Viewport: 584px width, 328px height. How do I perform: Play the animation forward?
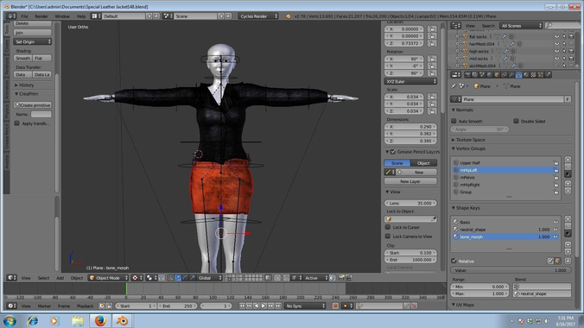tap(263, 306)
